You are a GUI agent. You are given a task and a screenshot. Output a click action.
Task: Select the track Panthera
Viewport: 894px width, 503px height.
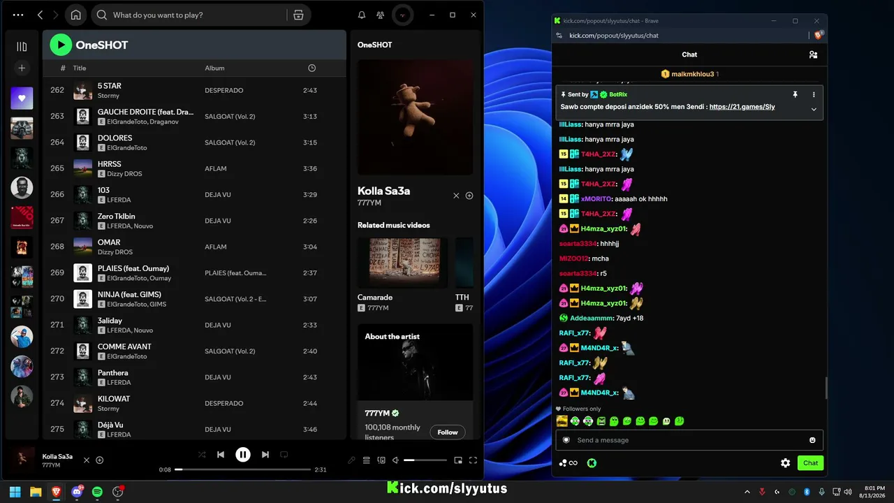point(194,377)
